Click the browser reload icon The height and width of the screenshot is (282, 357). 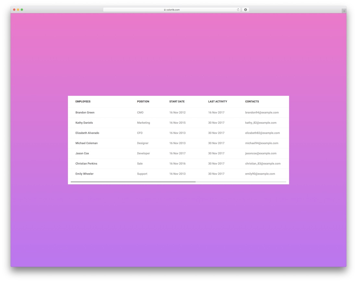click(x=238, y=10)
